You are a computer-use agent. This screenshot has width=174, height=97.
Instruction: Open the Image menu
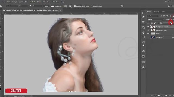coord(14,2)
